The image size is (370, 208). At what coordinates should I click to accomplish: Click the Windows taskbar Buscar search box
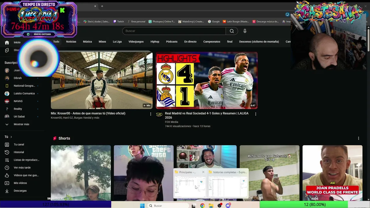click(169, 206)
